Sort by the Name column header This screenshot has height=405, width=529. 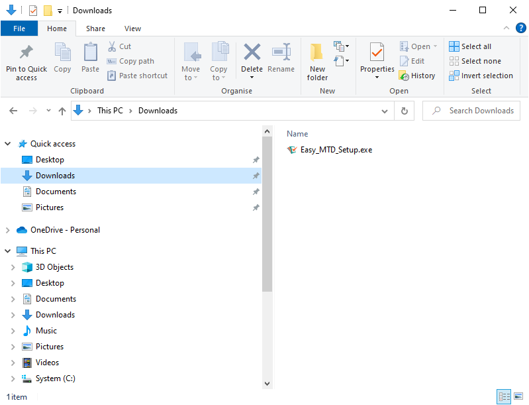tap(297, 134)
